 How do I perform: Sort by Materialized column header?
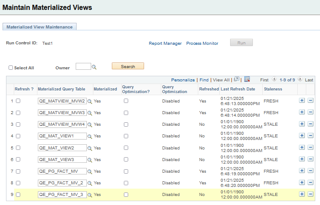[105, 89]
